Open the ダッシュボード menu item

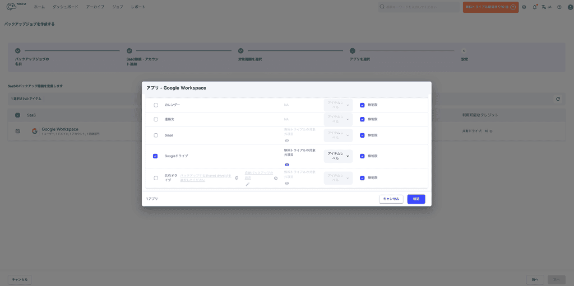[x=66, y=7]
